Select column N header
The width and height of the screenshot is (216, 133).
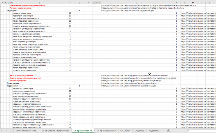[x=201, y=3]
